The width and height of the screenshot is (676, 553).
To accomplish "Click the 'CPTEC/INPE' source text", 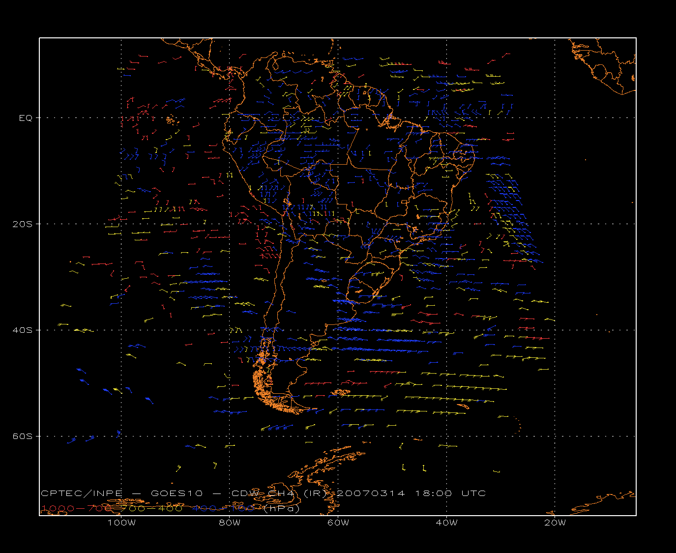I will (x=83, y=494).
